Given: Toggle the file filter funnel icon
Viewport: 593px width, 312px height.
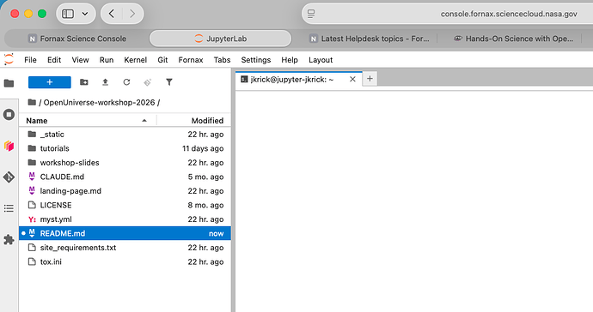Looking at the screenshot, I should (x=169, y=82).
